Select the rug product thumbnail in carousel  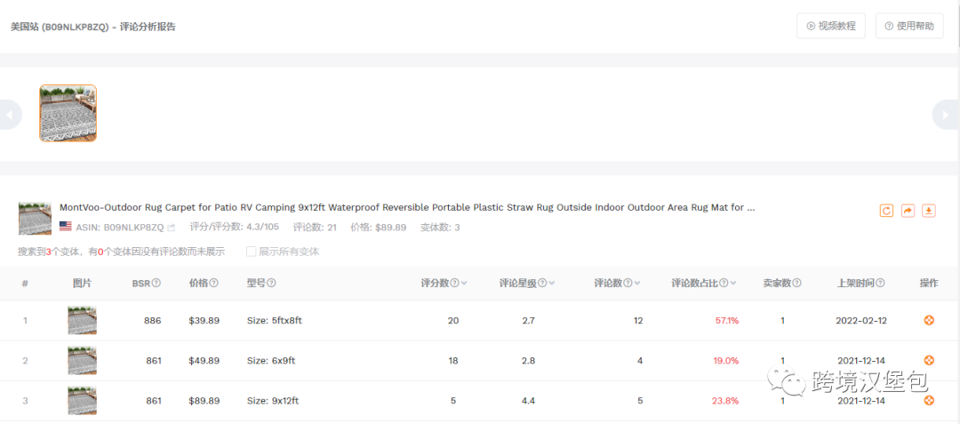68,113
